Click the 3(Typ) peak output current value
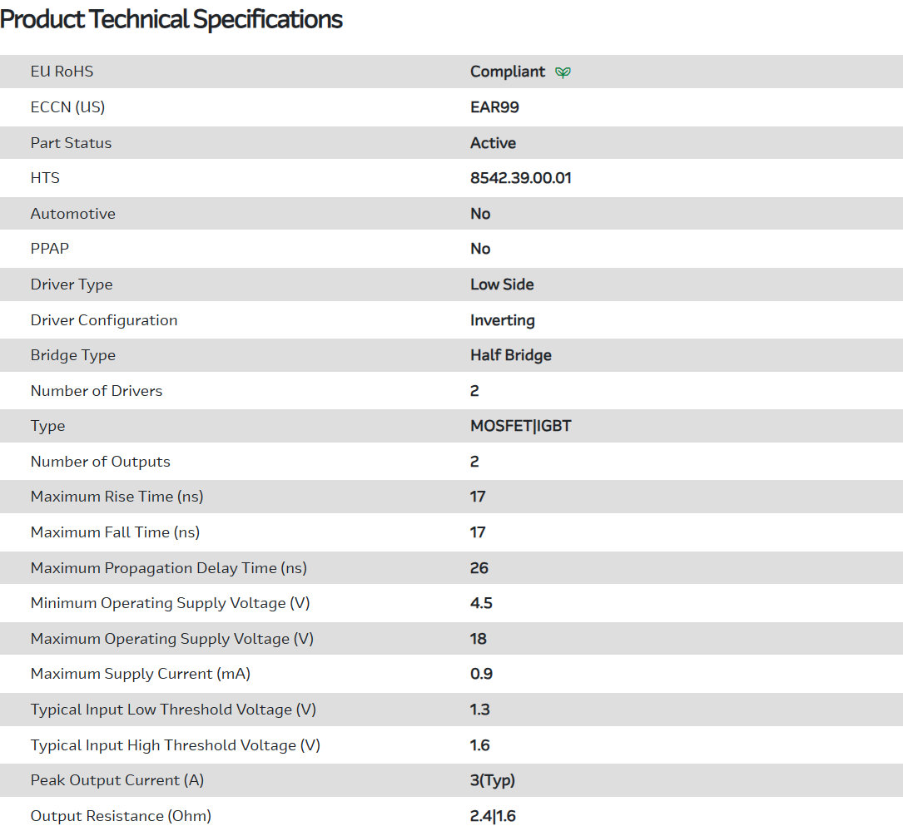Screen dimensions: 903x831 click(492, 780)
